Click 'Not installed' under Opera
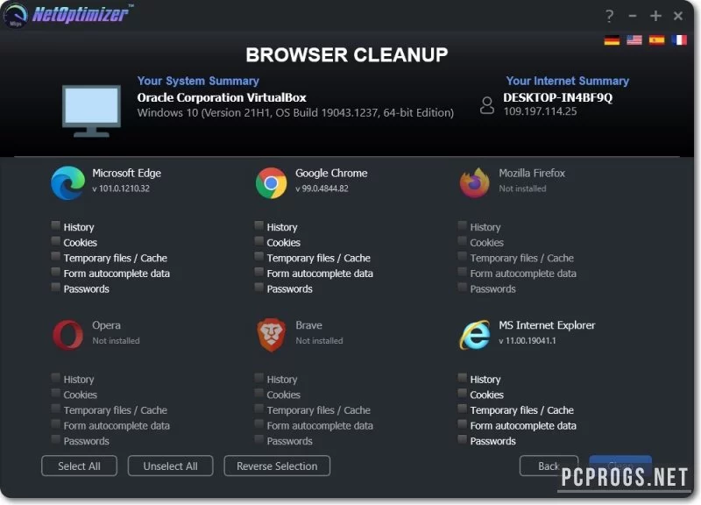 coord(116,341)
